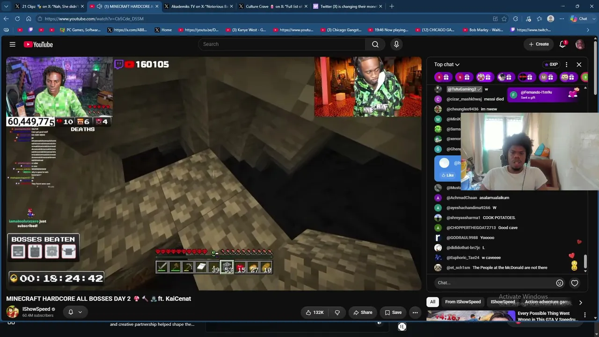Switch to the Twitter (X) is changing tab

click(x=347, y=7)
